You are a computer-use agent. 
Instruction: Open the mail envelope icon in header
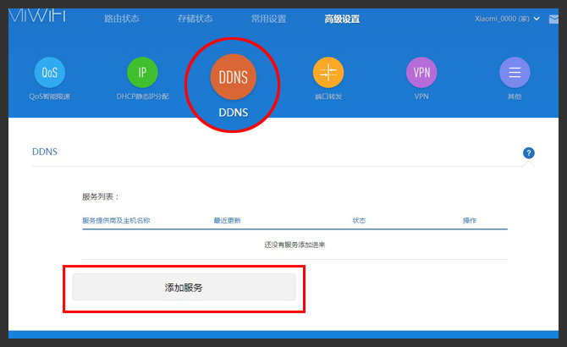click(x=553, y=19)
